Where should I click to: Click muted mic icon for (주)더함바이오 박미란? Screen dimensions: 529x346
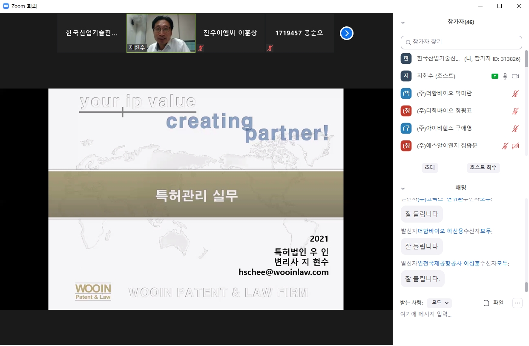pyautogui.click(x=515, y=94)
